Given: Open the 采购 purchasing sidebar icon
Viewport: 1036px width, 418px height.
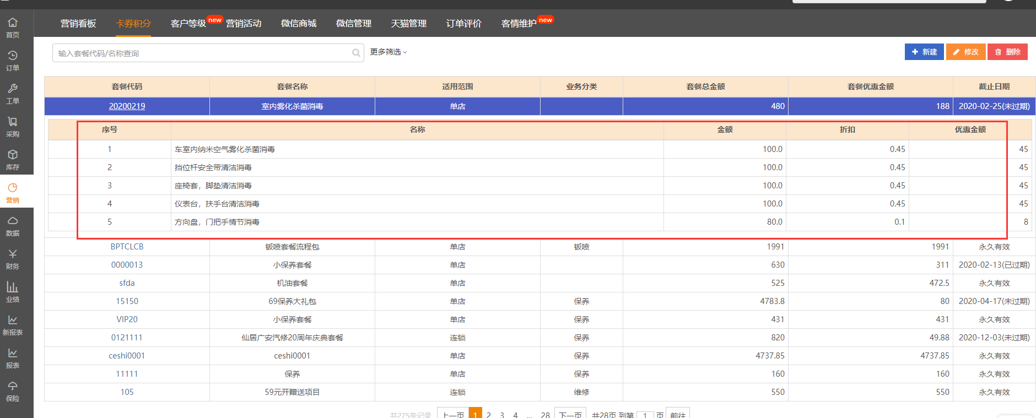Looking at the screenshot, I should pos(13,126).
